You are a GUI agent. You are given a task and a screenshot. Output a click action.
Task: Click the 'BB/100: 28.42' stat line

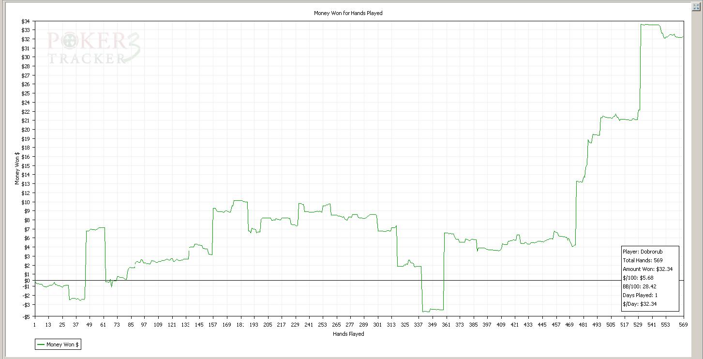pyautogui.click(x=639, y=286)
